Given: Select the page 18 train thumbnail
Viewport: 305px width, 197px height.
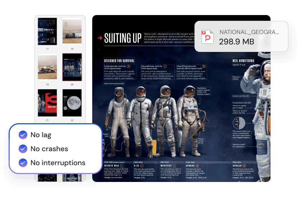Looking at the screenshot, I should pos(72,31).
